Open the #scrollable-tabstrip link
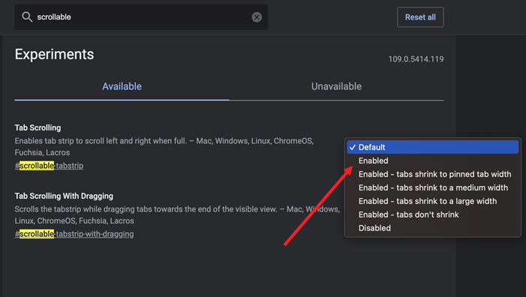 [x=49, y=166]
